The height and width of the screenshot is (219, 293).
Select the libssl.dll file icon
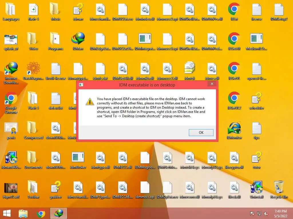click(234, 187)
